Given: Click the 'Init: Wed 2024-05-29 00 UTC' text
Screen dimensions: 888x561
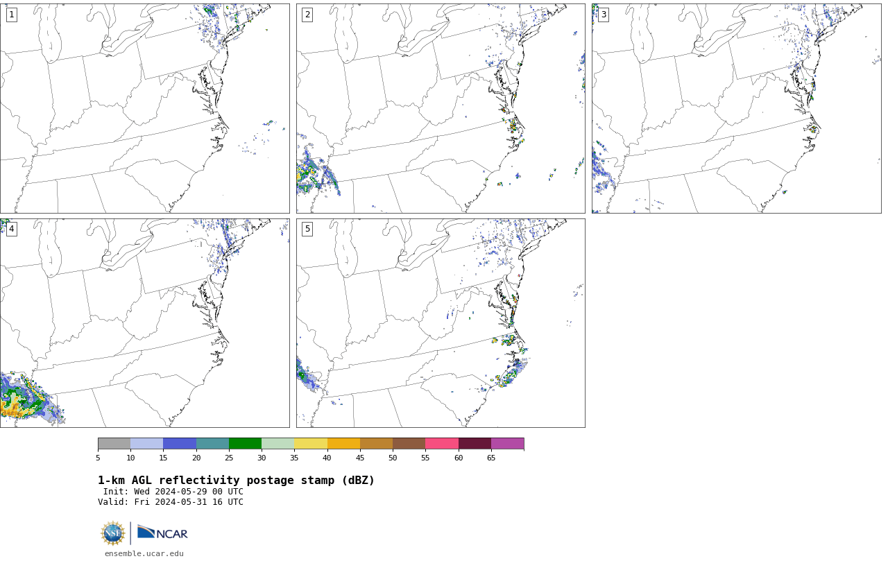Looking at the screenshot, I should click(x=173, y=492).
